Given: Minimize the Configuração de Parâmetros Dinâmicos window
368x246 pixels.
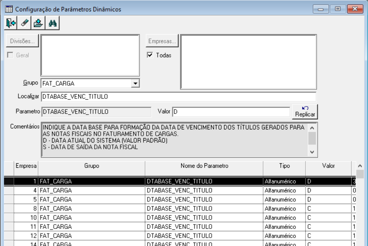Looking at the screenshot, I should pos(321,9).
